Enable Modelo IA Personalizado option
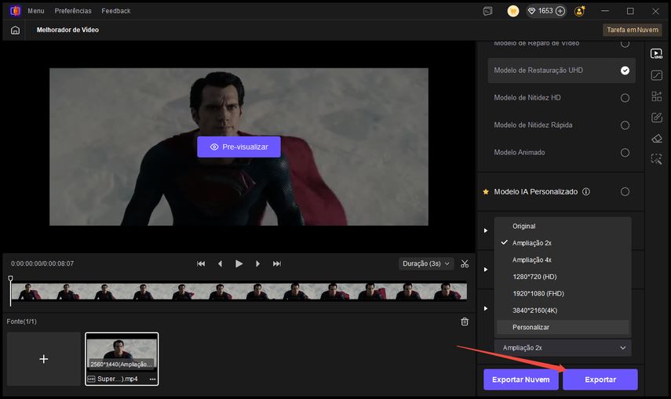Viewport: 671px width, 399px height. tap(625, 191)
